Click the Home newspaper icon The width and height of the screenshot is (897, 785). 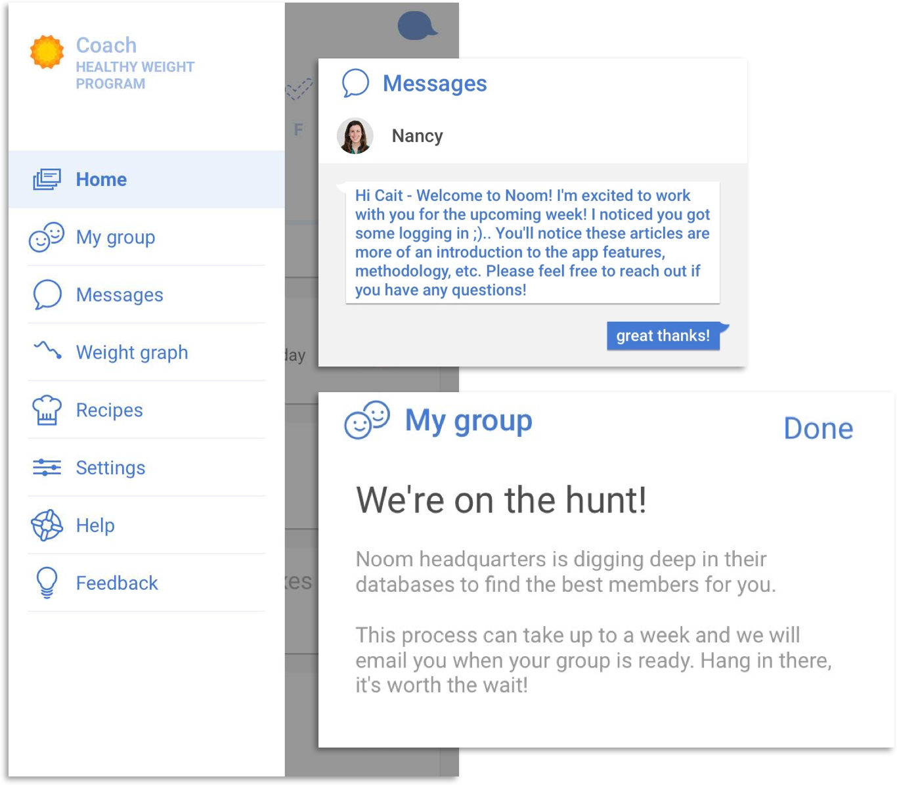coord(47,179)
